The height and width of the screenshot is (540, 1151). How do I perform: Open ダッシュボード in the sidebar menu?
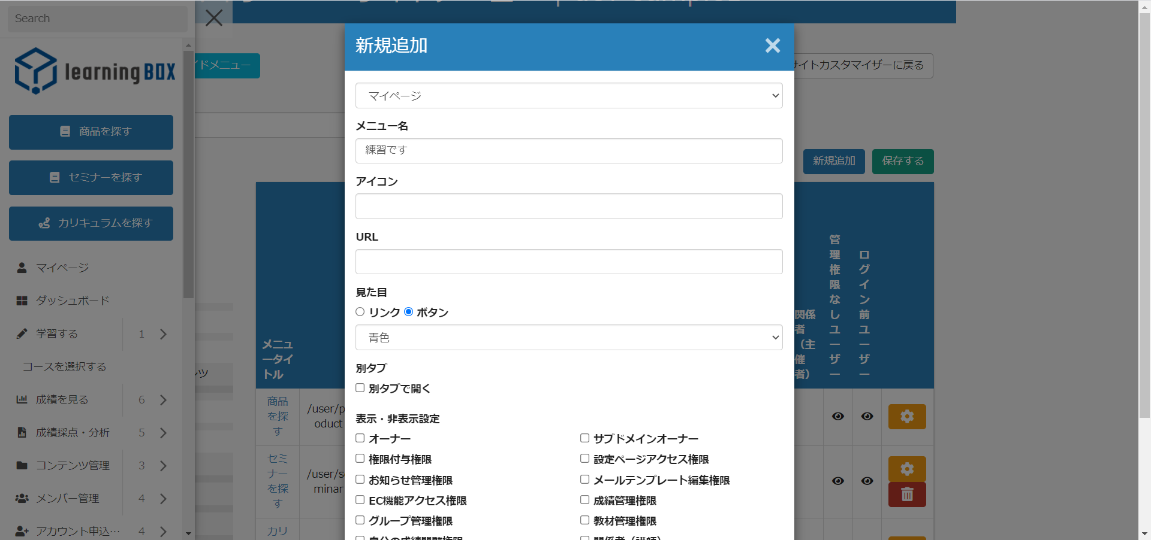[72, 301]
